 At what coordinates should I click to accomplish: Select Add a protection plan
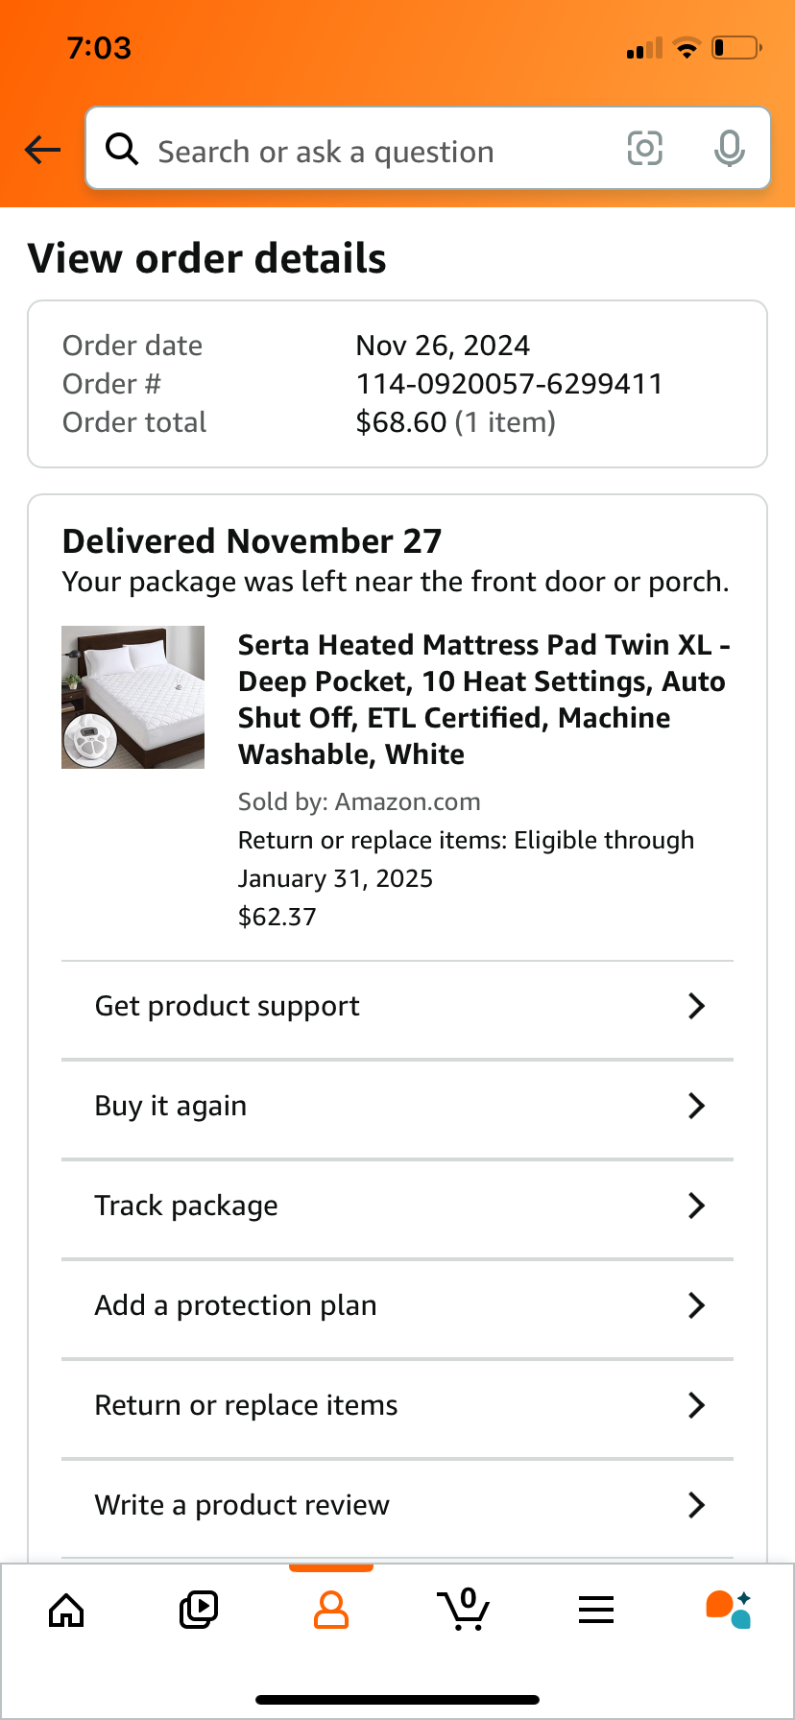point(397,1305)
